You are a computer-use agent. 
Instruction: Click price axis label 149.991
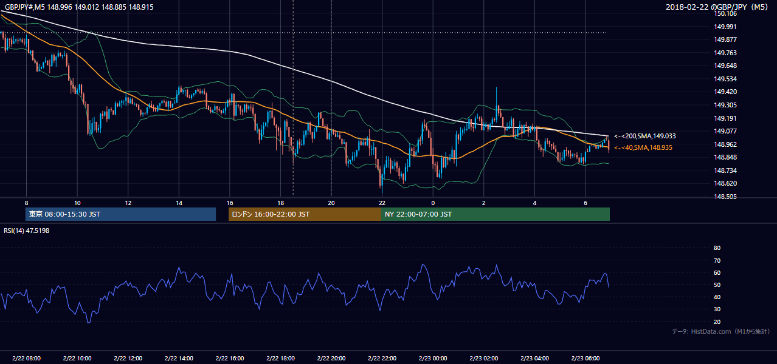[x=726, y=27]
